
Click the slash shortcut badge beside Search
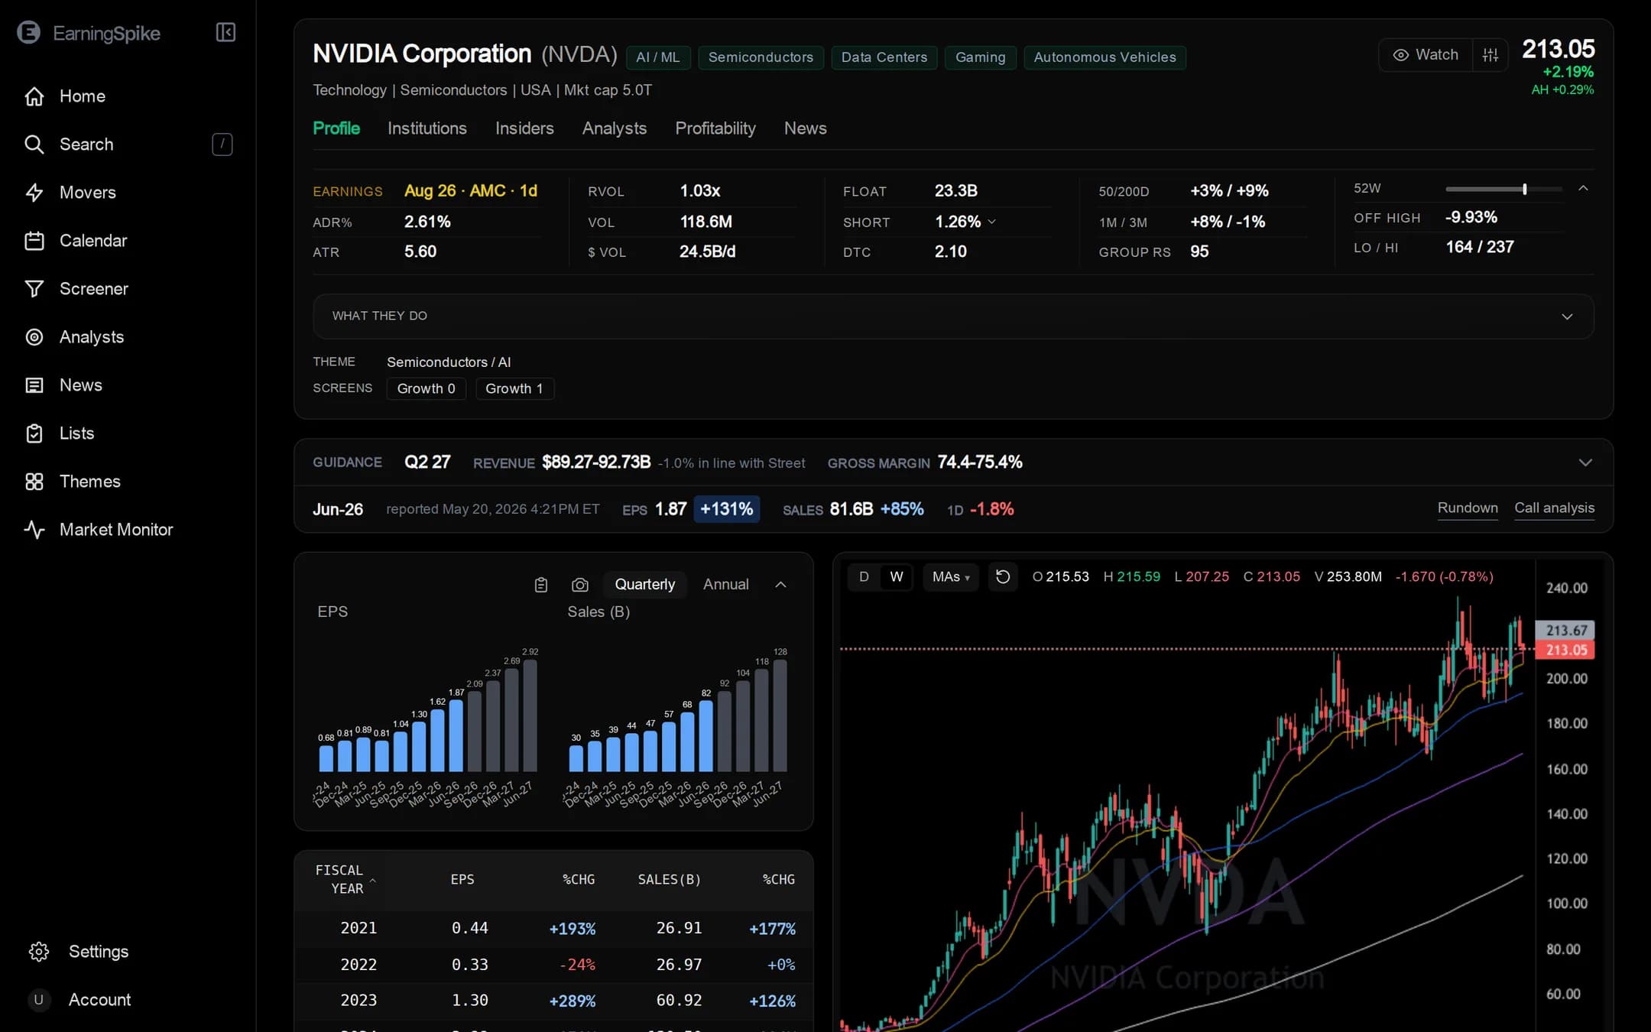pyautogui.click(x=222, y=144)
